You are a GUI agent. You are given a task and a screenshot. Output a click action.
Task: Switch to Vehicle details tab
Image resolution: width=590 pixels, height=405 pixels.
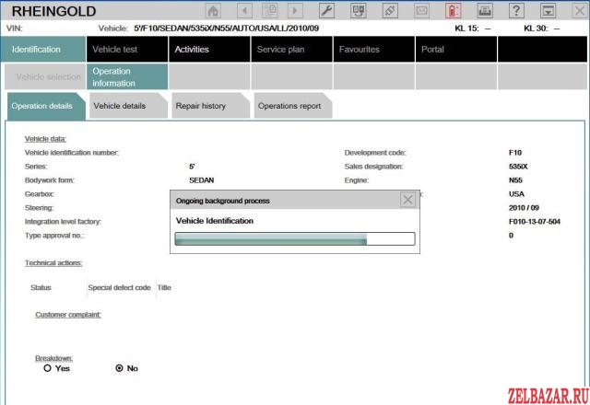pyautogui.click(x=128, y=106)
